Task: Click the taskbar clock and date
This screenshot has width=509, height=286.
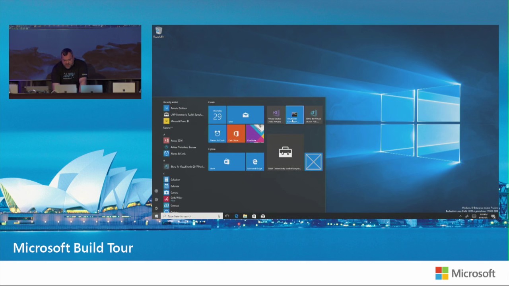Action: click(x=483, y=216)
